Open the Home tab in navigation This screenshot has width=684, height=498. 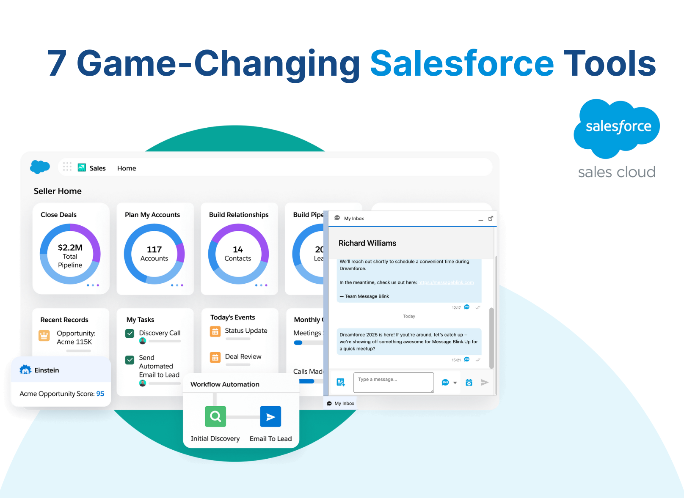127,168
